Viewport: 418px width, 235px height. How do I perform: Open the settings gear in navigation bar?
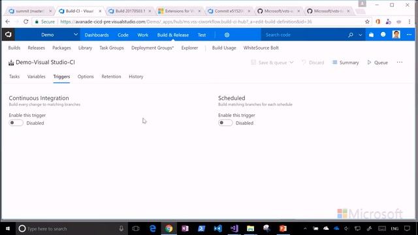[x=227, y=35]
